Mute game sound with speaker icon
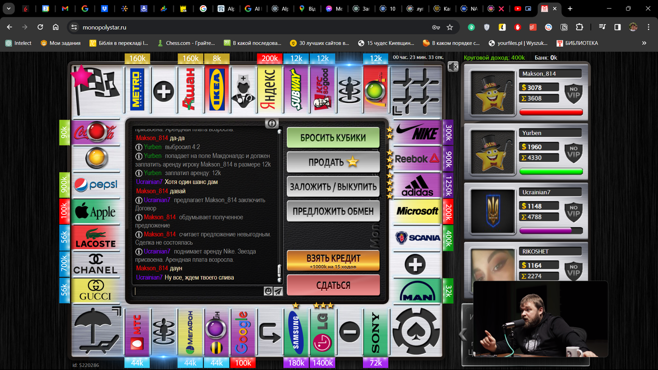 pyautogui.click(x=452, y=67)
